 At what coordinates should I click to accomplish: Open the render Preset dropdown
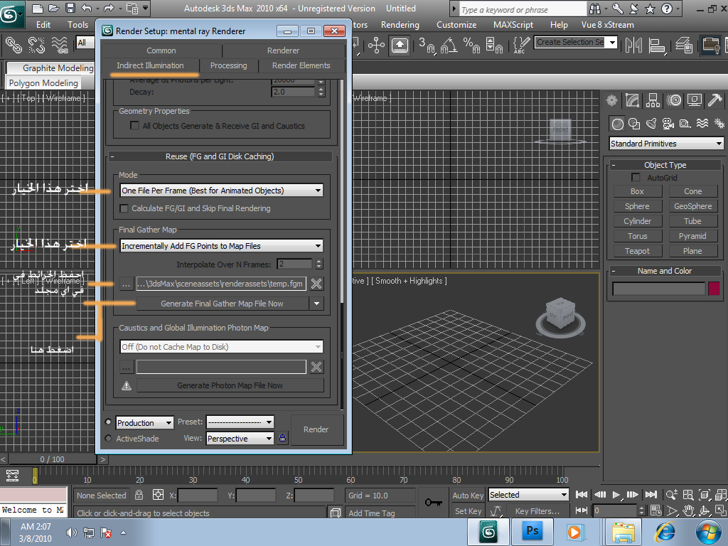click(x=240, y=422)
